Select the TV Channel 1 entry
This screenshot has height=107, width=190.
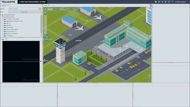coord(9,36)
